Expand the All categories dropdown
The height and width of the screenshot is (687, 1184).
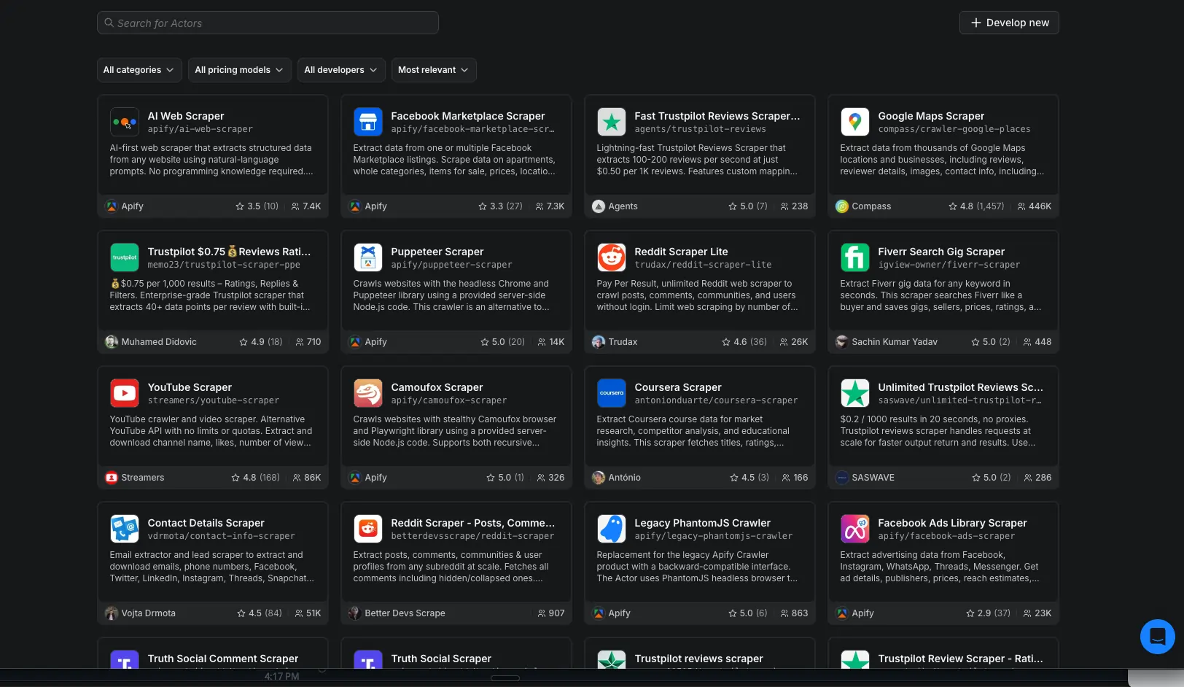coord(139,70)
